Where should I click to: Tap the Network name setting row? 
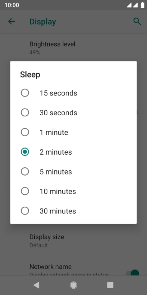click(73, 268)
